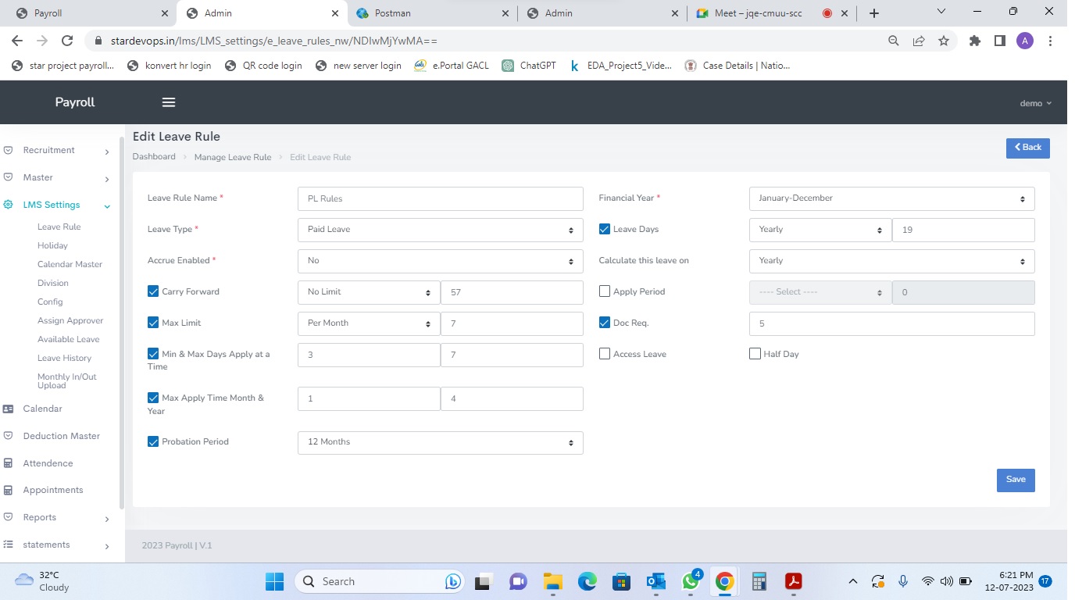
Task: Bookmark this page with star icon
Action: pyautogui.click(x=944, y=41)
